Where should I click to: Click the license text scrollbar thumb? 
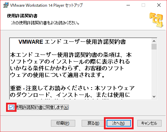[154, 46]
